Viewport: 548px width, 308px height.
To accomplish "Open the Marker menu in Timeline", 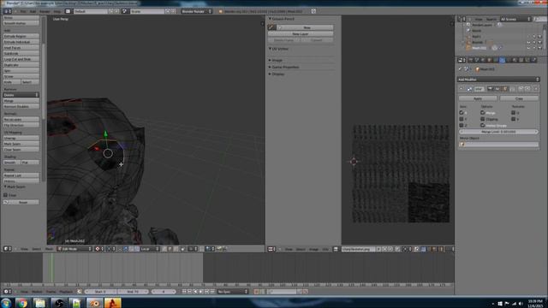I will point(37,292).
